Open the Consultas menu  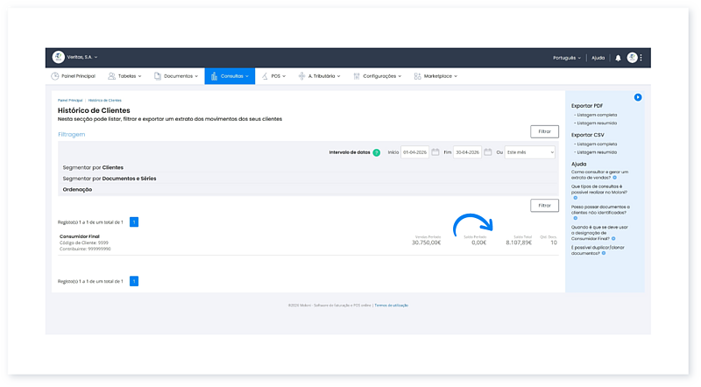(x=230, y=76)
